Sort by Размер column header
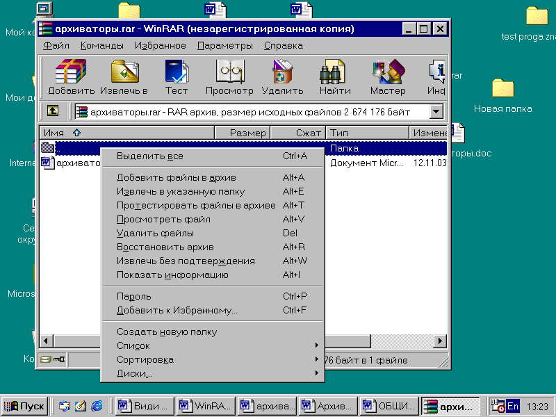Screen dimensions: 556x417 click(x=243, y=133)
